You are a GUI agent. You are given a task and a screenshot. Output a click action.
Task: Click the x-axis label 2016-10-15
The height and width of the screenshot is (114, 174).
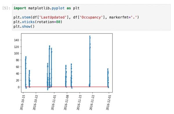point(22,102)
